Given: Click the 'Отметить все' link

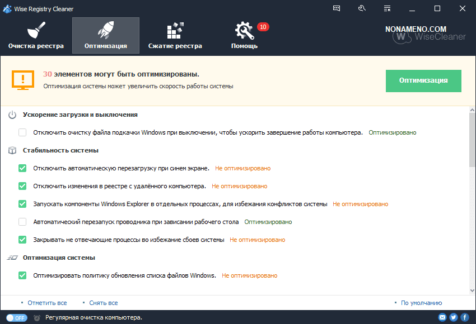Looking at the screenshot, I should [x=47, y=303].
